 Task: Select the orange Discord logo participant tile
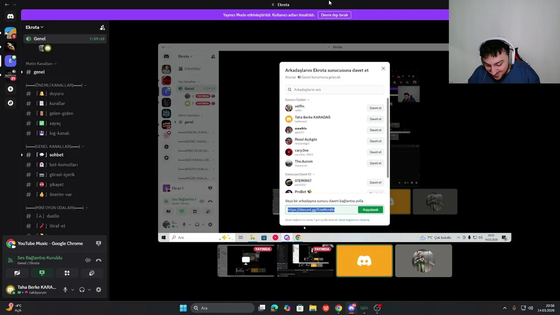click(364, 261)
